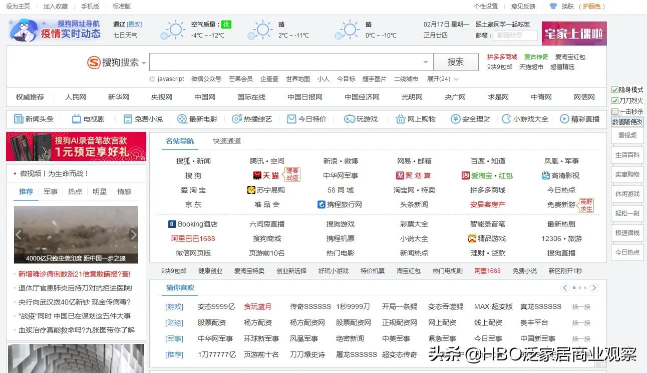The width and height of the screenshot is (647, 373).
Task: Click the 更改 city link
Action: 134,24
